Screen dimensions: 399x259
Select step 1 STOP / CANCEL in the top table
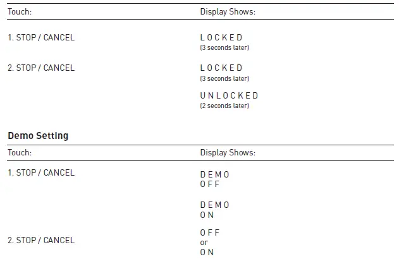pyautogui.click(x=41, y=37)
